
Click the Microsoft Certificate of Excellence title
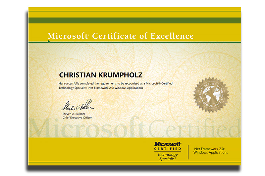(121, 36)
